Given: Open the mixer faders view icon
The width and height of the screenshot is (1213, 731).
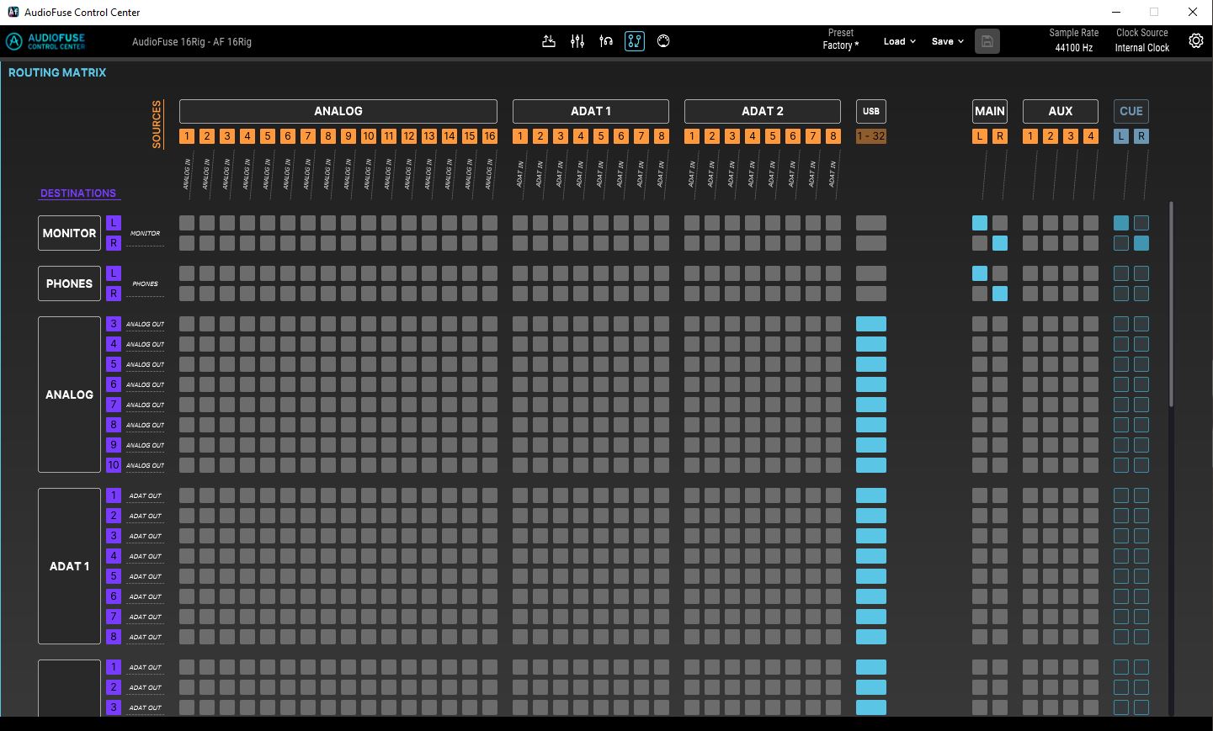Looking at the screenshot, I should click(x=577, y=41).
